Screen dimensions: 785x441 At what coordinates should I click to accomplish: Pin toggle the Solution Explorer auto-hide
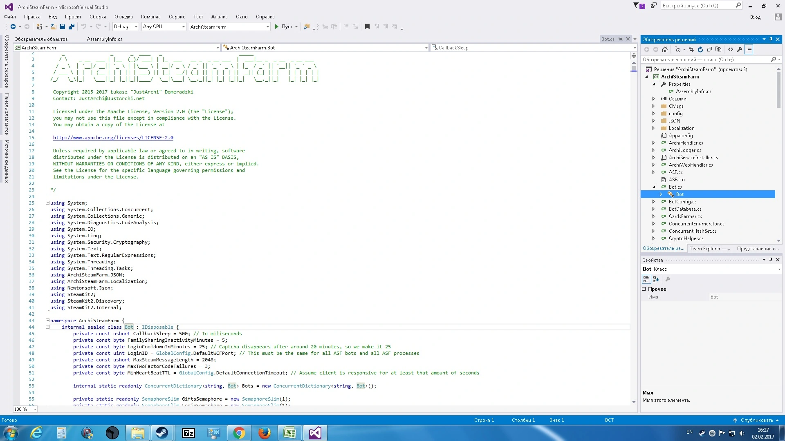pyautogui.click(x=771, y=39)
